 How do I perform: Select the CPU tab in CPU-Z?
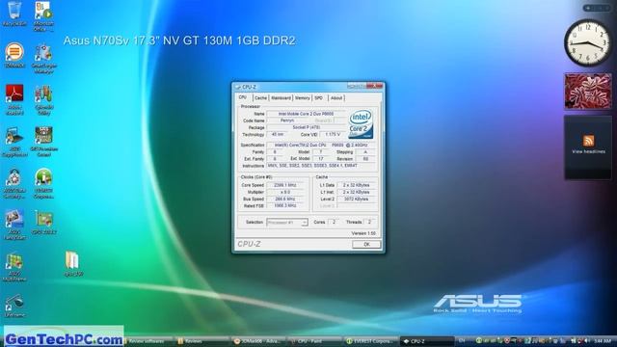(243, 97)
